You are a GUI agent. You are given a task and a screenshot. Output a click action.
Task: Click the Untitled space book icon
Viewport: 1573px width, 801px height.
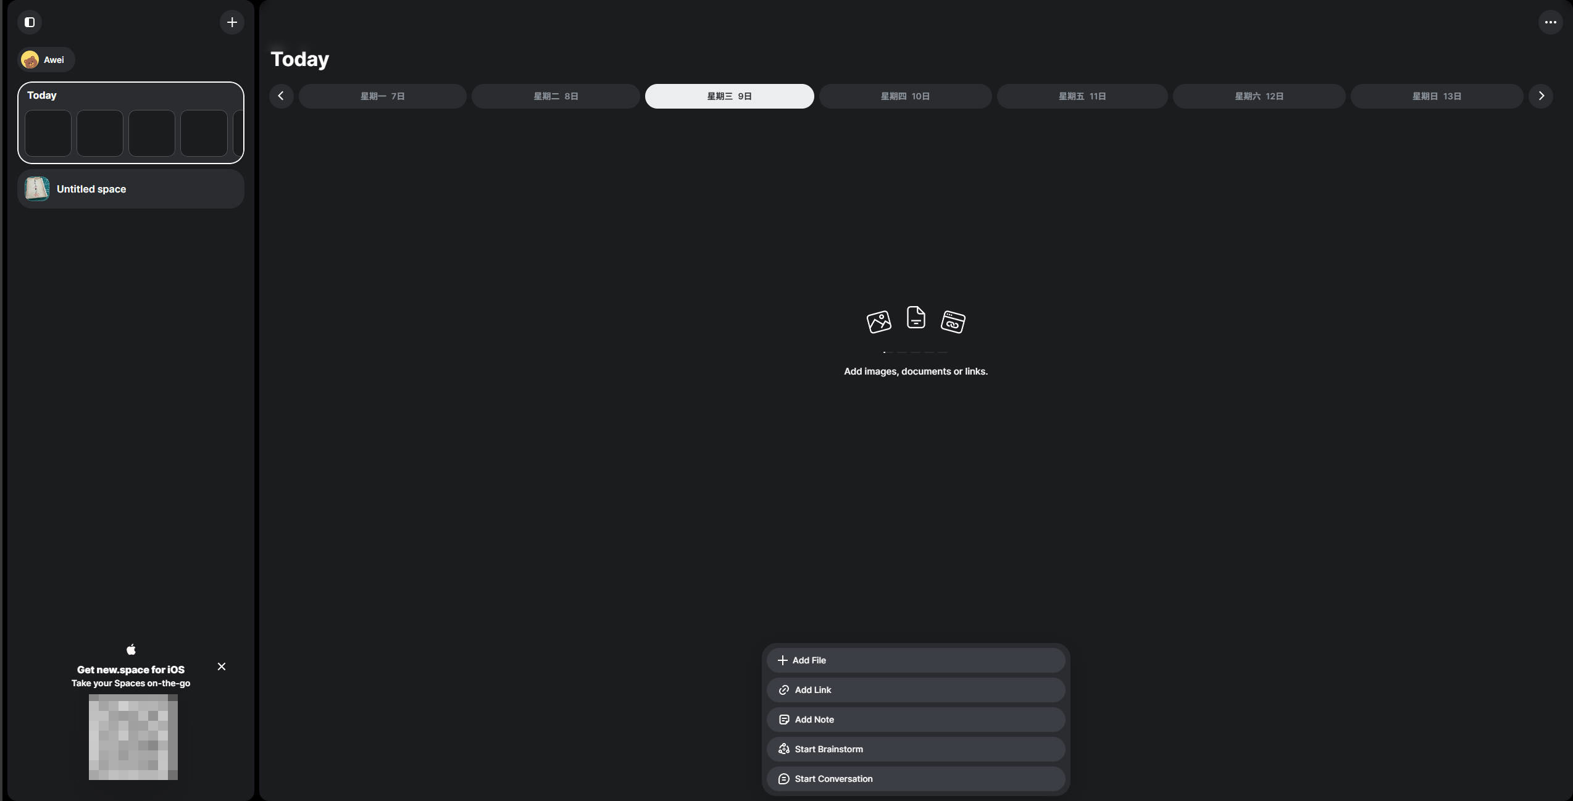click(37, 189)
